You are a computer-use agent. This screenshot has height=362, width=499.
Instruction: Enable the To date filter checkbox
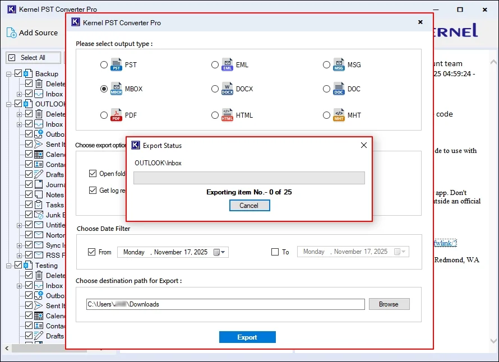coord(275,252)
